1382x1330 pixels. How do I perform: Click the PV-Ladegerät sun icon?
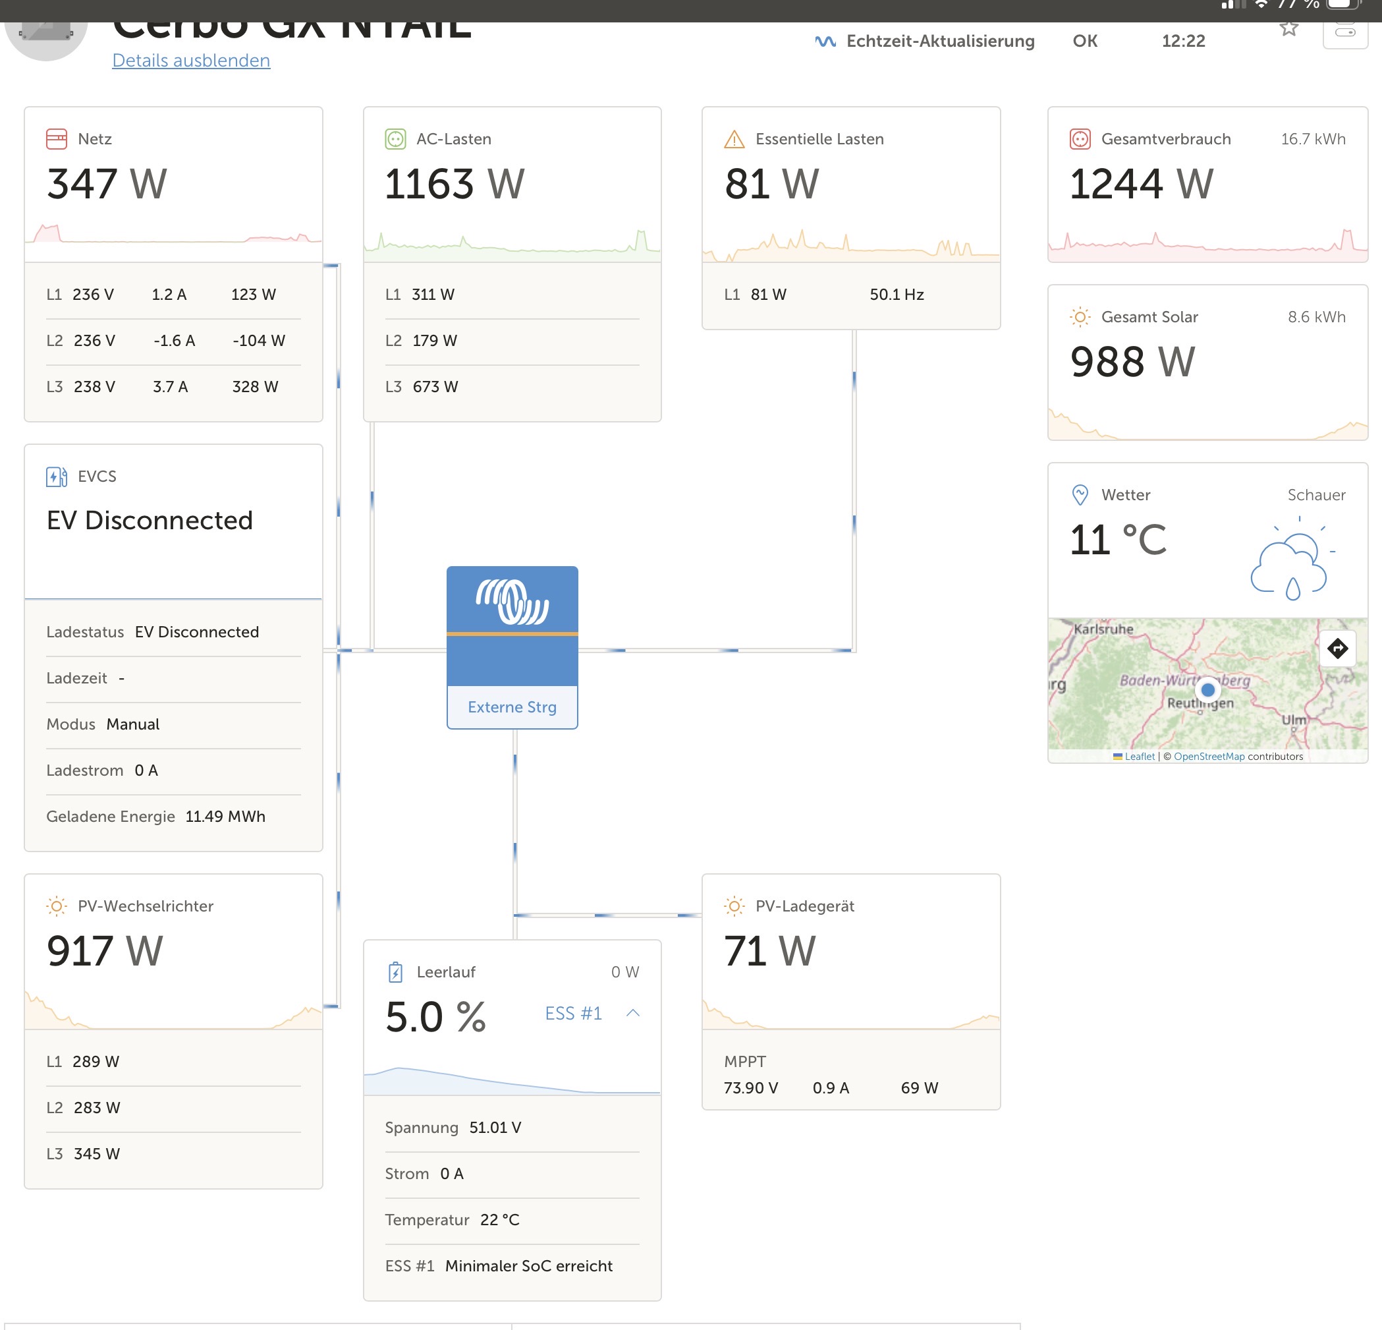click(x=734, y=906)
